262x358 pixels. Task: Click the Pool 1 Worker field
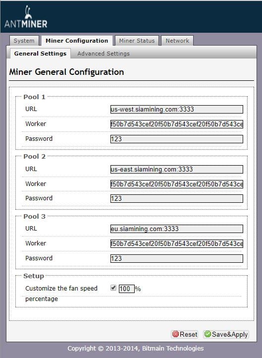point(177,124)
